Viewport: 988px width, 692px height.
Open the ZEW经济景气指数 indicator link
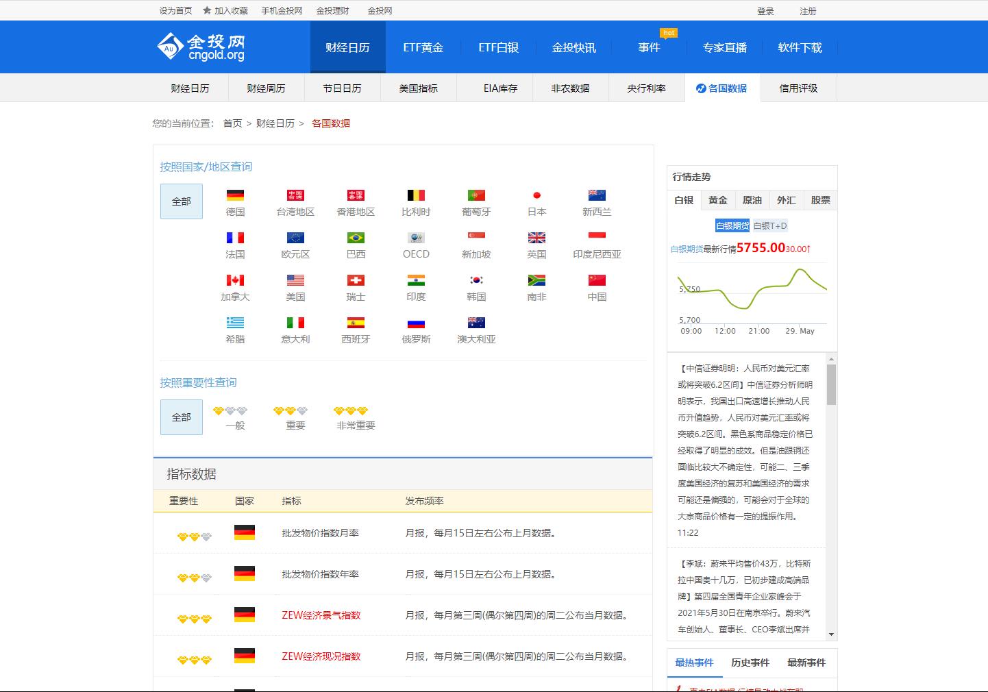point(321,615)
